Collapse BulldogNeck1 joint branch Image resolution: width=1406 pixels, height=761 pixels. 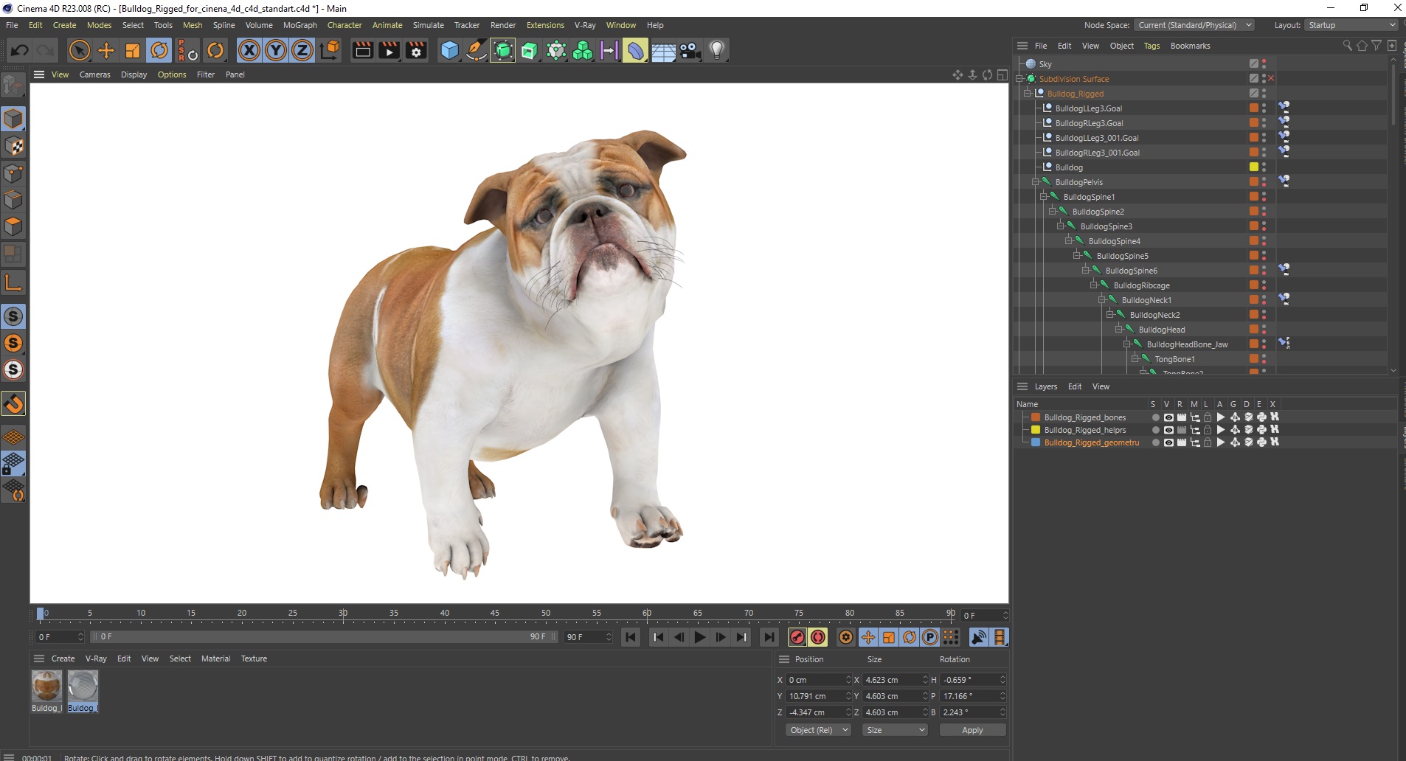point(1102,300)
